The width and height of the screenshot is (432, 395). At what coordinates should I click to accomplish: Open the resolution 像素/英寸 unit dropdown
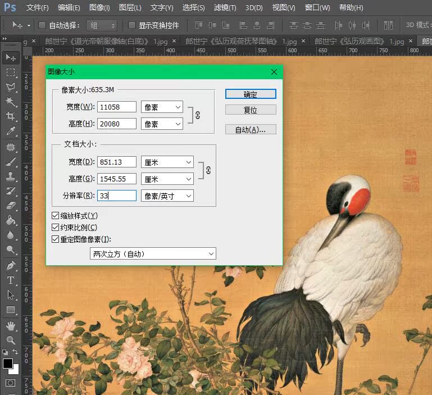coord(167,196)
